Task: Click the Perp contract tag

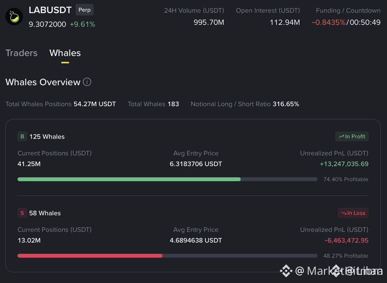Action: pyautogui.click(x=84, y=10)
